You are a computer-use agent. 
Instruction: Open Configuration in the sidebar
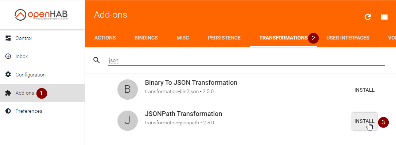(x=42, y=75)
